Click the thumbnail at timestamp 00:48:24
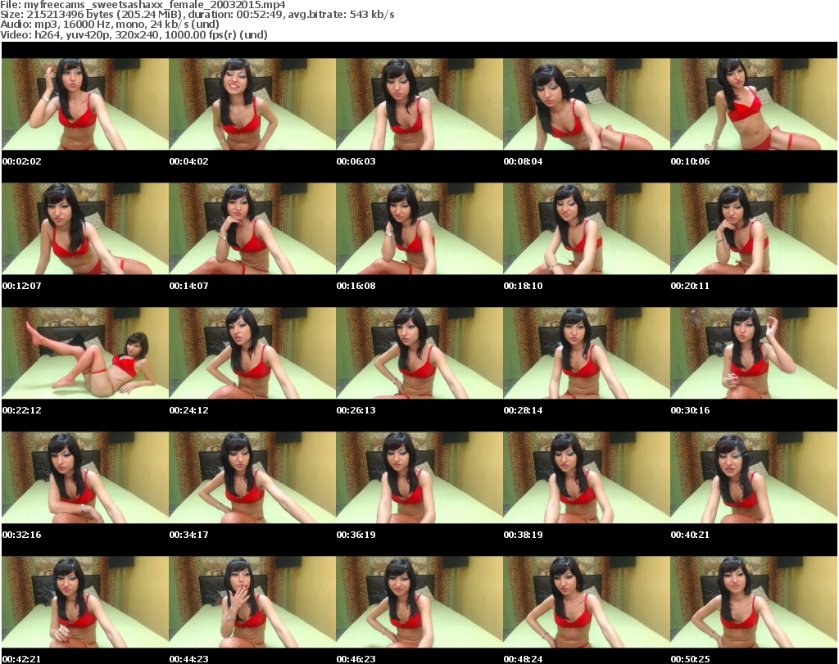 pos(587,602)
